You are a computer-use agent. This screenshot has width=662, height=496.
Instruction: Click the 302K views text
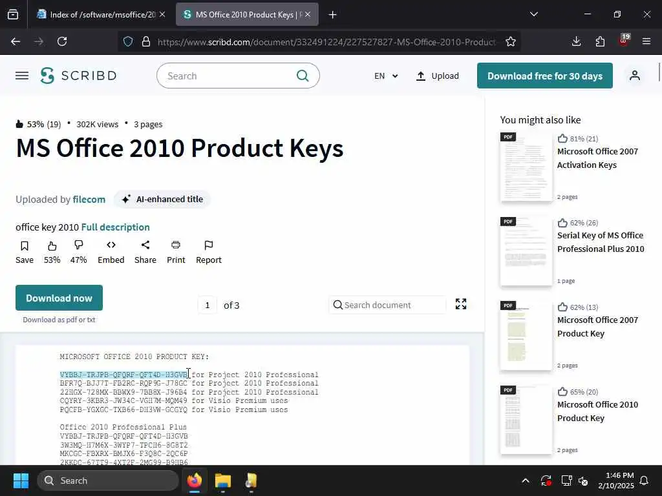pos(98,124)
